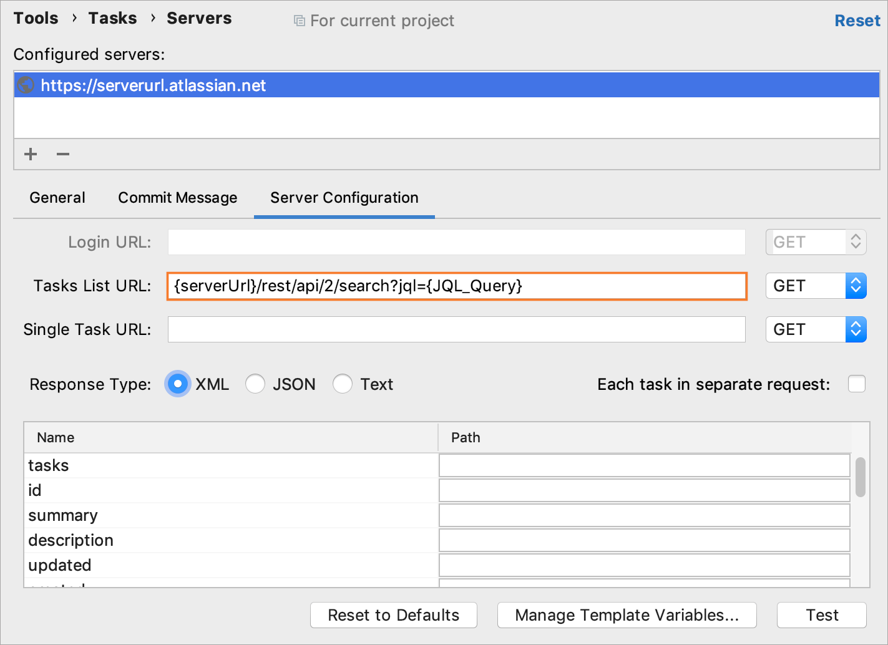888x645 pixels.
Task: Click the Reset to Defaults button
Action: 393,615
